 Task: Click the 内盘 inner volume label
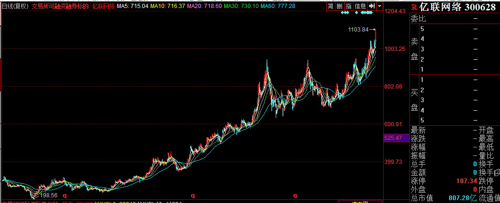(486, 190)
